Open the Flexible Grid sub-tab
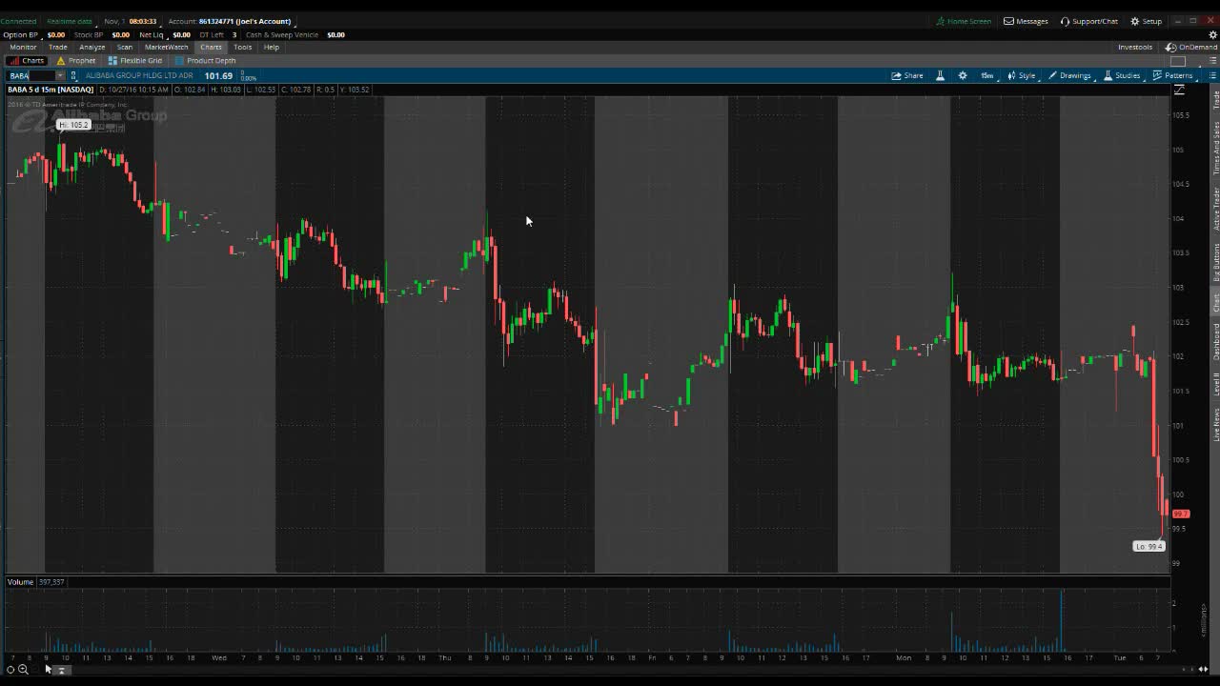The height and width of the screenshot is (686, 1220). click(x=135, y=60)
